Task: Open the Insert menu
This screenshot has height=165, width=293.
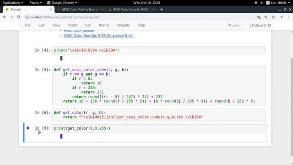Action: 72,25
